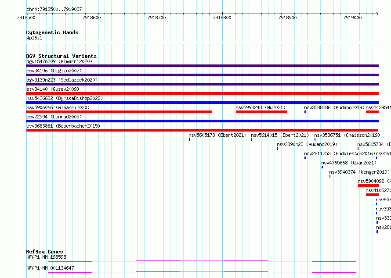Click the chr4:7918500..7919037 region label
Viewport: 391px width, 278px height.
pos(54,9)
